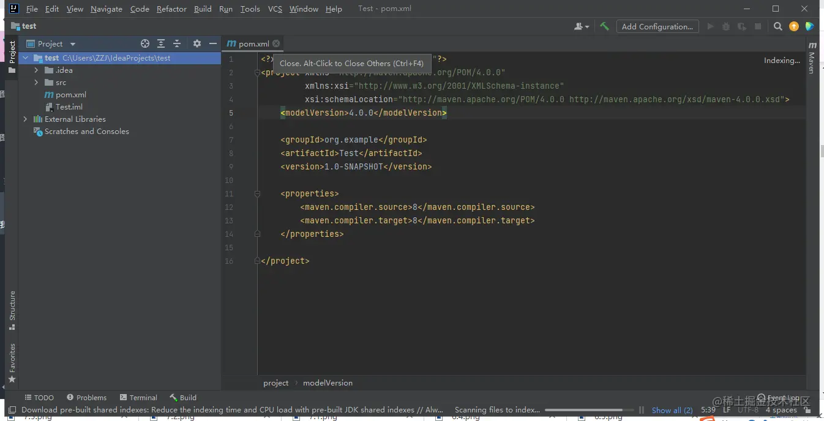This screenshot has height=421, width=824.
Task: Click the Collapse All icon in Project panel
Action: (x=177, y=43)
